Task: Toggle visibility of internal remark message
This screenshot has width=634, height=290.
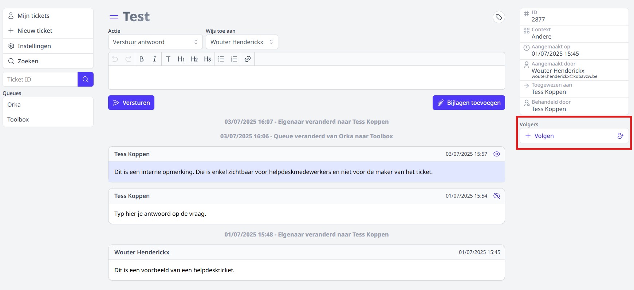Action: coord(496,154)
